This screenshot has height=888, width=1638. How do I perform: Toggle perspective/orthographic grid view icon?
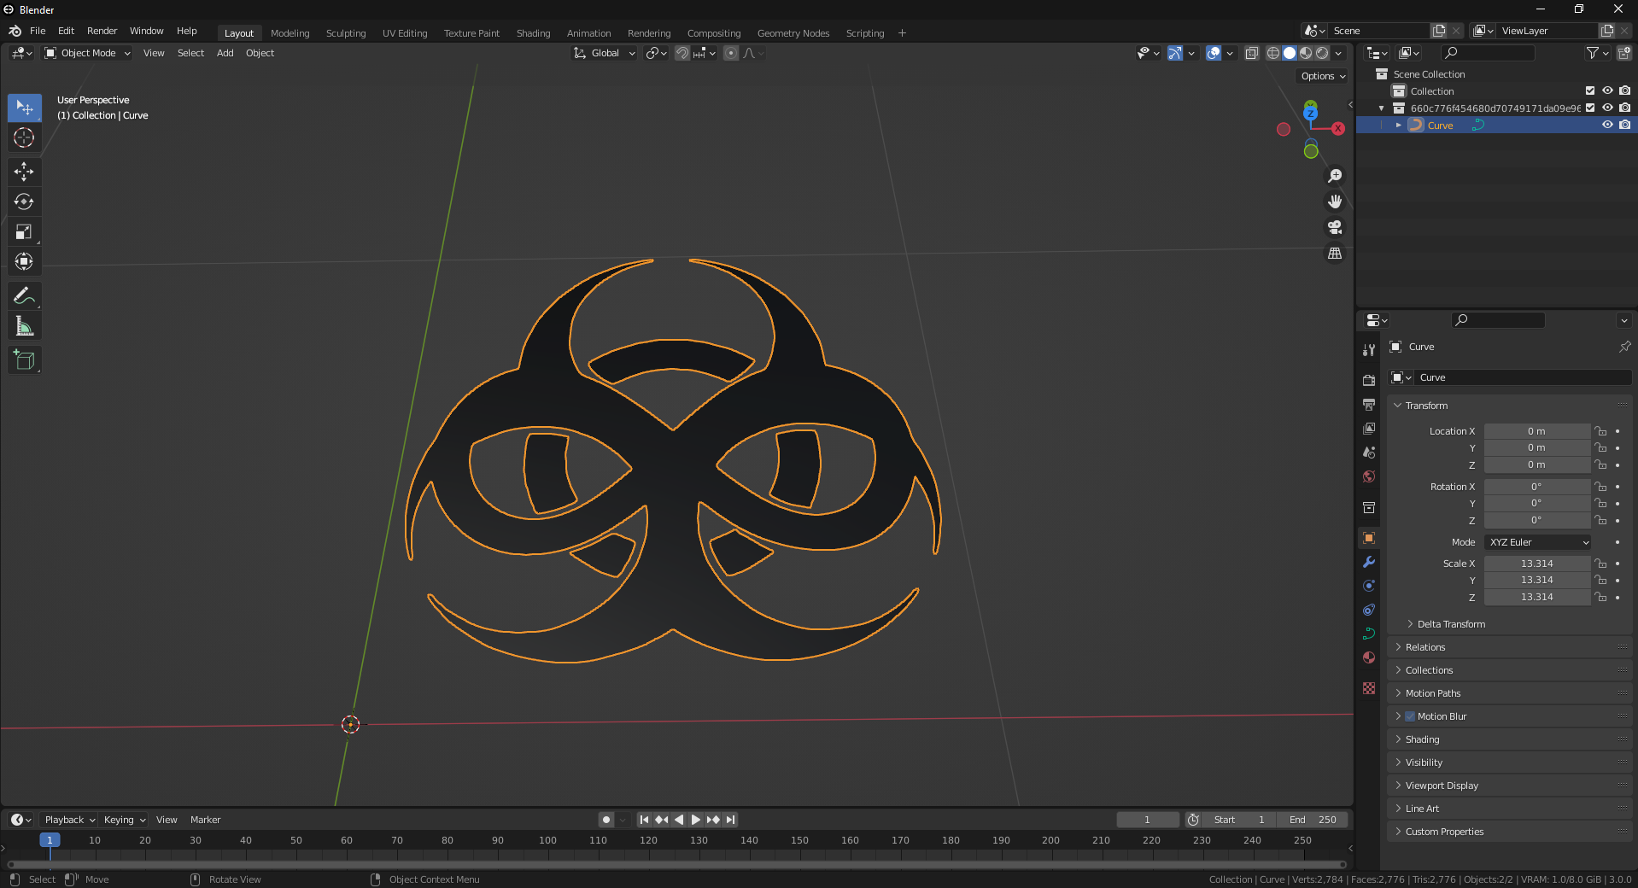1335,254
